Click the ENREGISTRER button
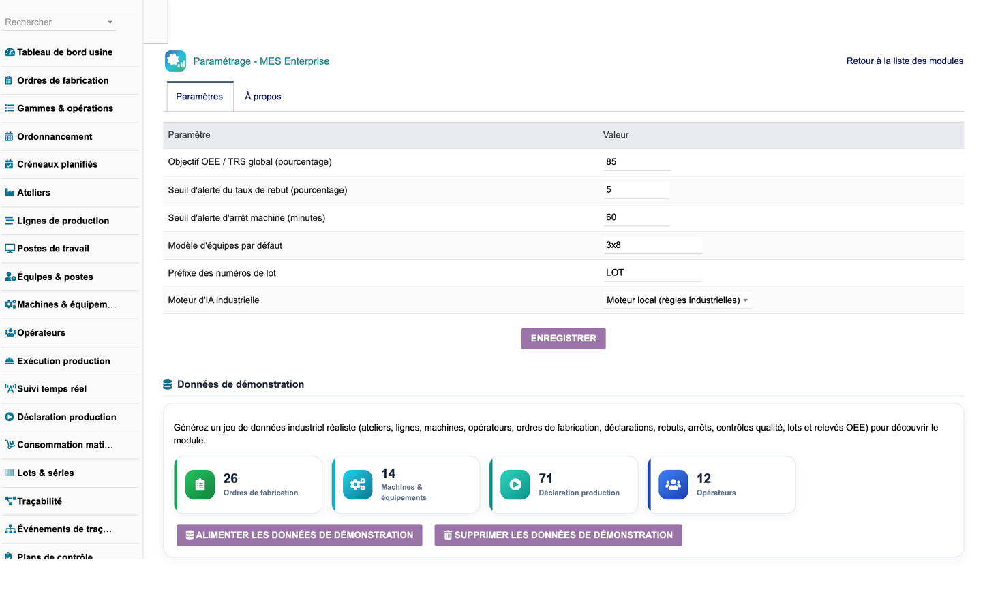985x609 pixels. coord(564,339)
